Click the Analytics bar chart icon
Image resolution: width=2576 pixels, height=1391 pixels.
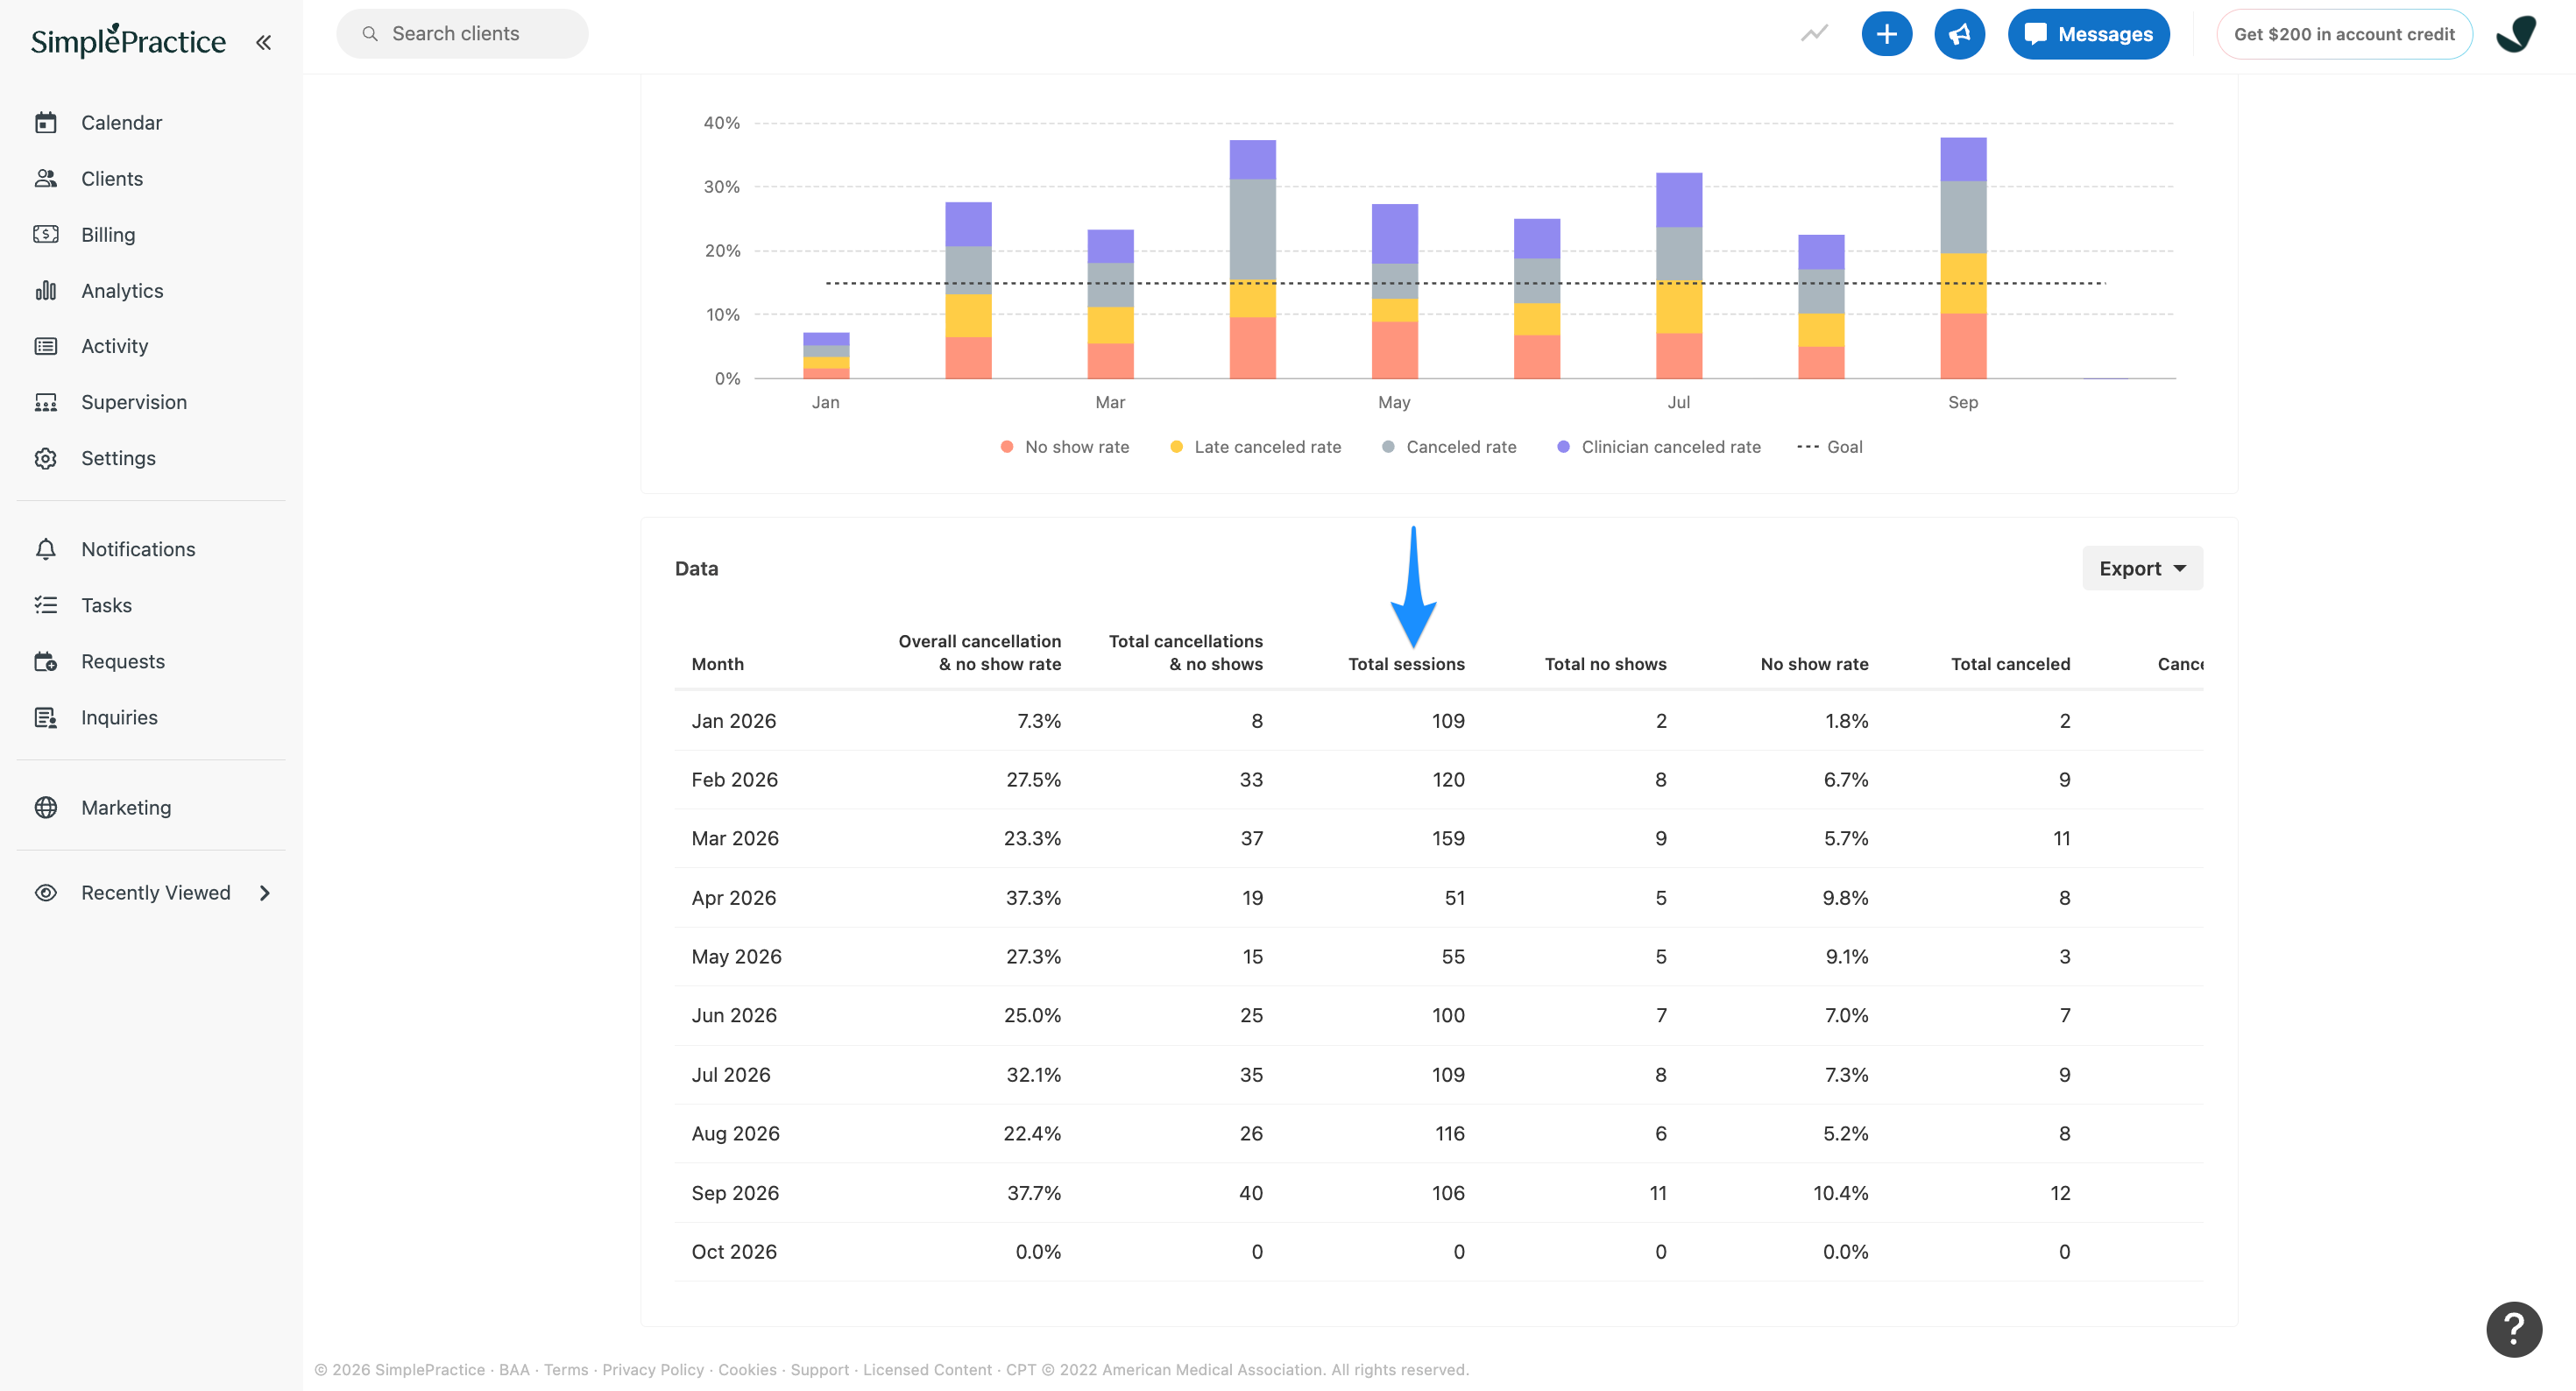pos(46,291)
